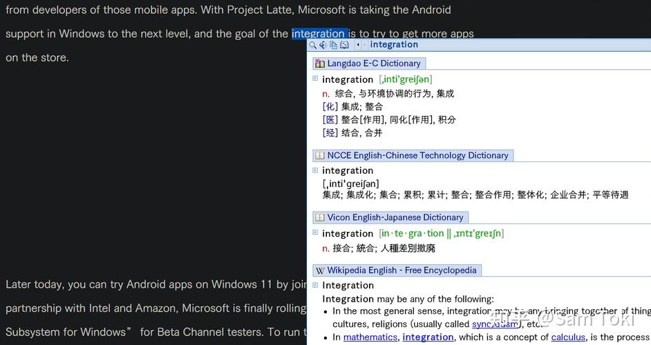Click the Langdao dictionary books icon
The image size is (651, 345).
click(x=320, y=63)
